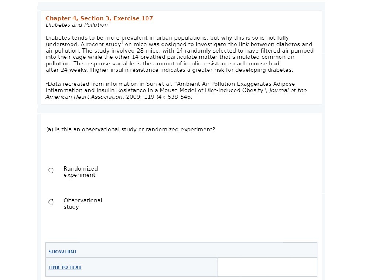Click the Chapter 4, Section 3, Exercise 107 heading
This screenshot has width=369, height=280.
point(99,18)
